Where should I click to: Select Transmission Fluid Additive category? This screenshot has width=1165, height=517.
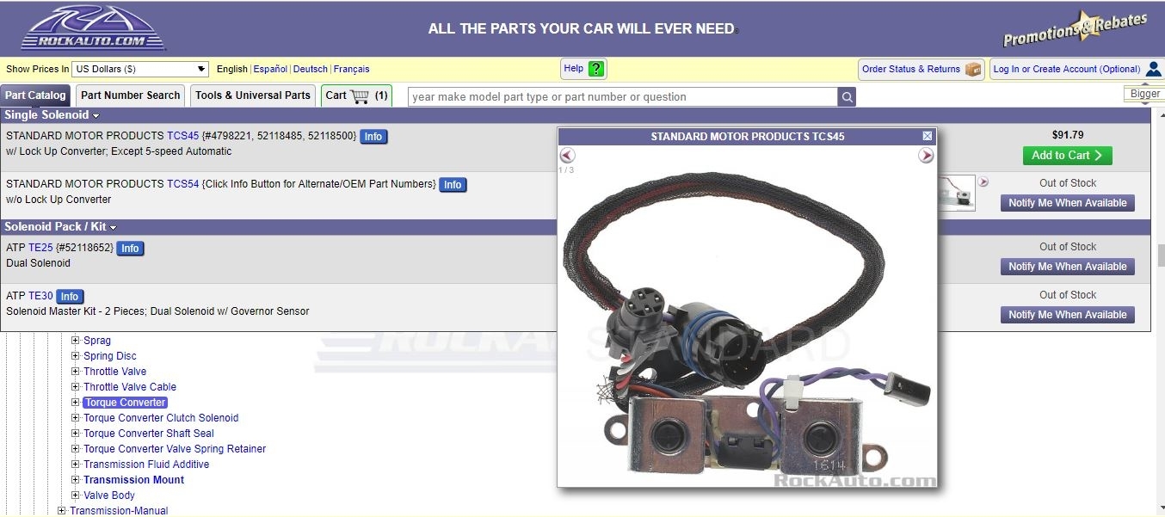tap(146, 465)
